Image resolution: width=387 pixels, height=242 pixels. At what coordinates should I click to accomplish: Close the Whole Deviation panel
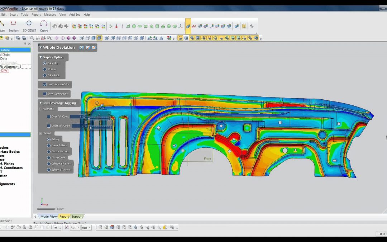pyautogui.click(x=94, y=47)
